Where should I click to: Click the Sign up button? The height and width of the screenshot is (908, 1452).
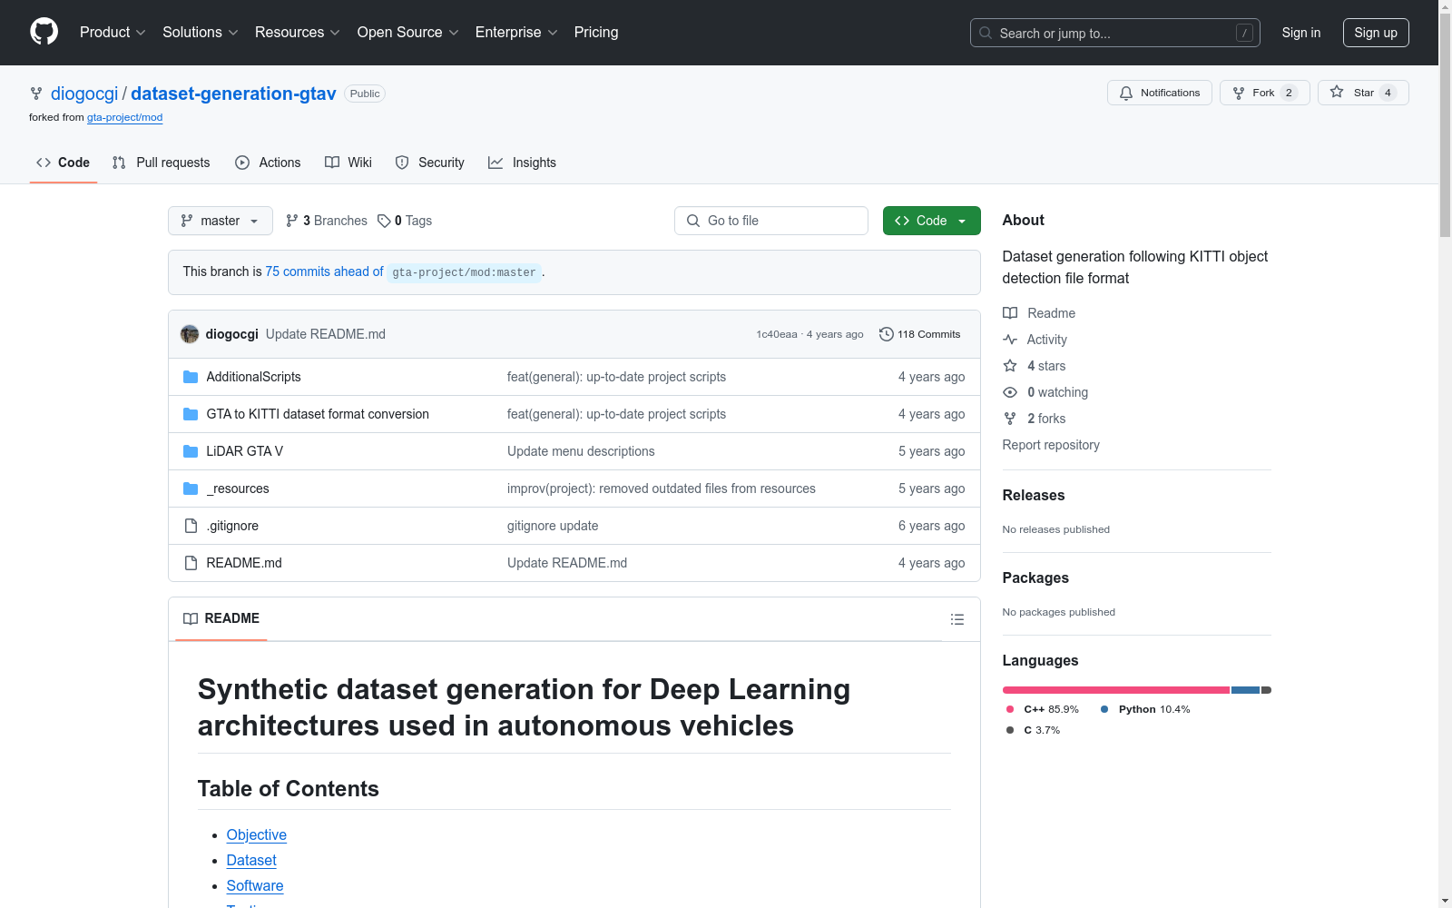(x=1376, y=33)
